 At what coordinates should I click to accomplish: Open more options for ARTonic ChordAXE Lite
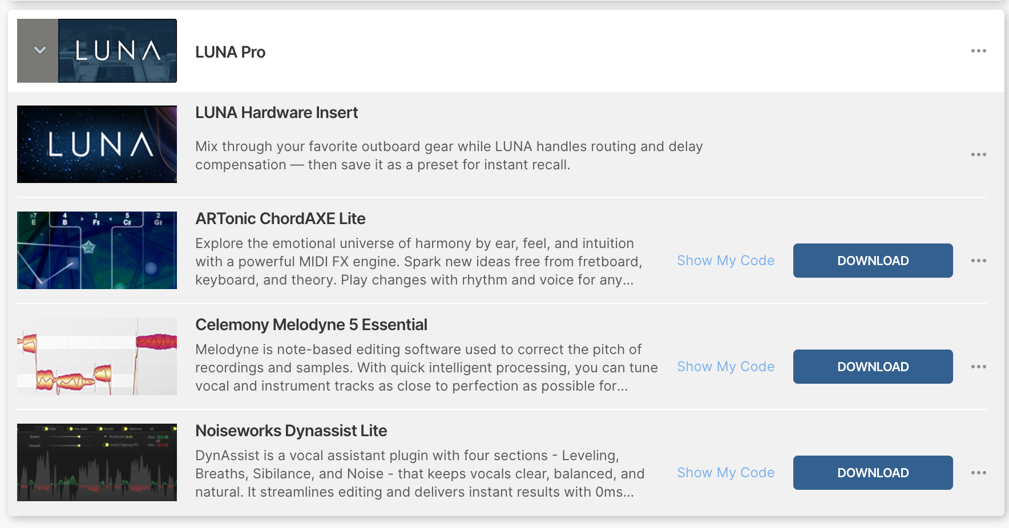click(x=978, y=261)
